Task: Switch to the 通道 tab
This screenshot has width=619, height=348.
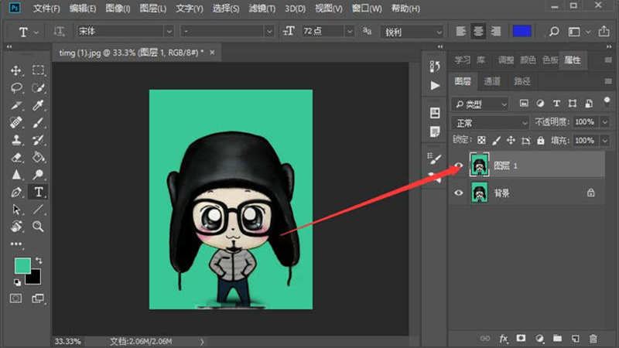Action: (492, 81)
